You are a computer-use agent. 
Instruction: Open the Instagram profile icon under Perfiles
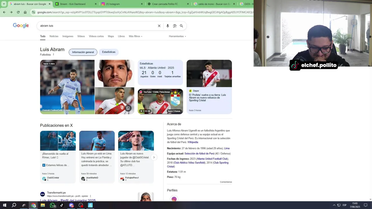point(174,199)
